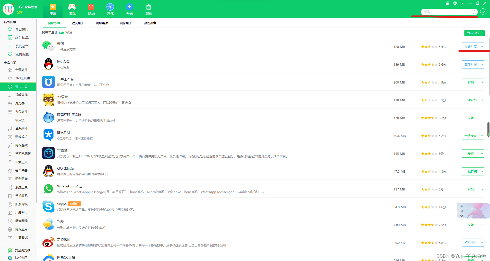Click 打开网址 for 新浪微博
The height and width of the screenshot is (261, 490).
coord(471,243)
